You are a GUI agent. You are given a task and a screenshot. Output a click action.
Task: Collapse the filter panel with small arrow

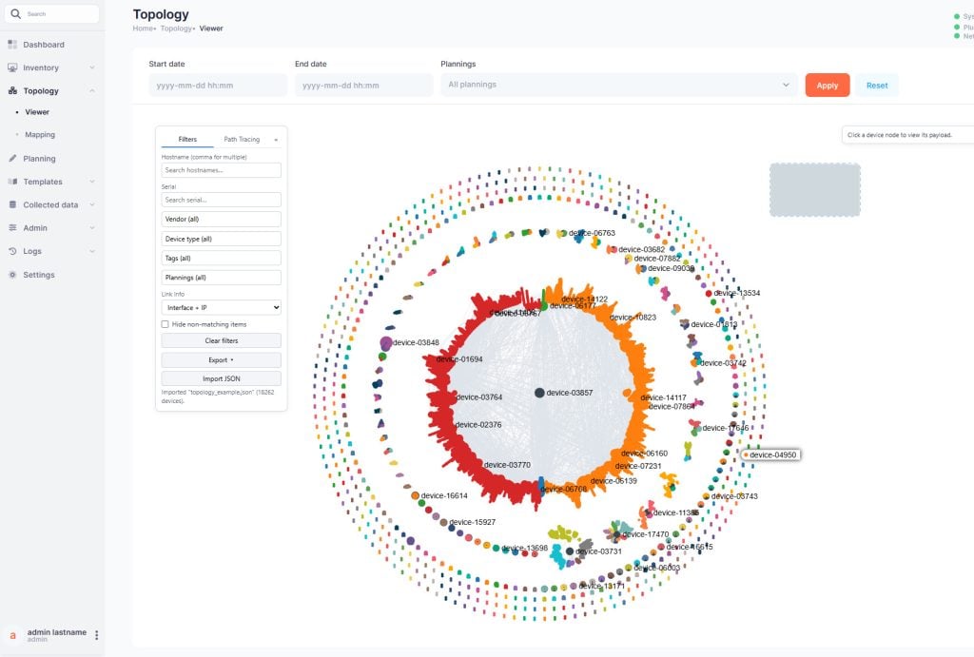click(276, 140)
